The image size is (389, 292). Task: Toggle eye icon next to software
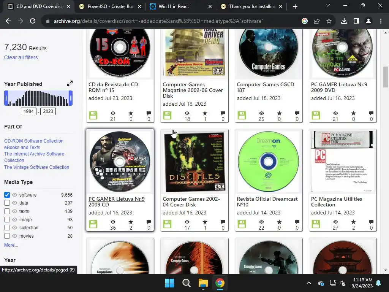(15, 195)
